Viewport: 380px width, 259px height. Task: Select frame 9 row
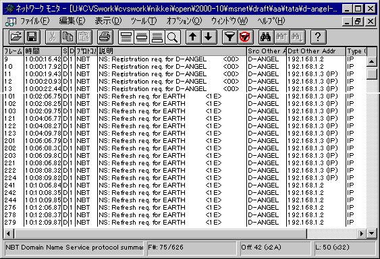coord(185,59)
